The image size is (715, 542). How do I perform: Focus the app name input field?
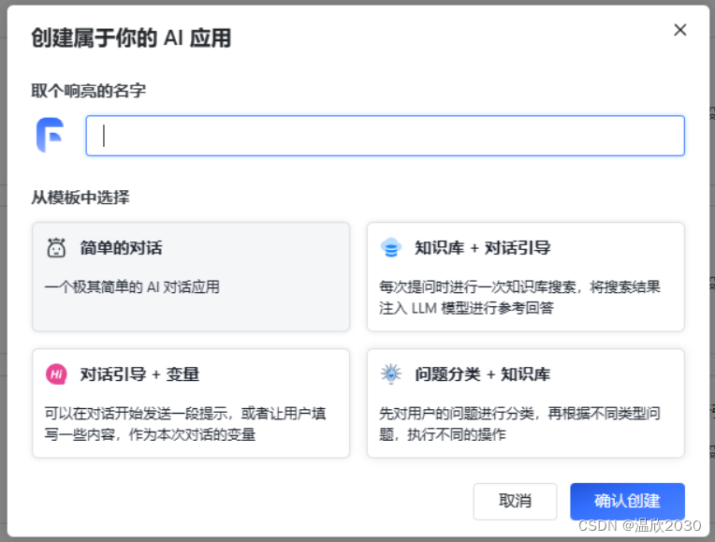[386, 136]
